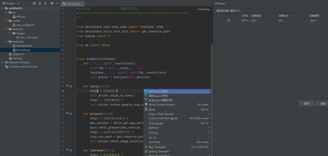Image resolution: width=328 pixels, height=156 pixels.
Task: Select 执行hypium用例 from the context menu
Action: (x=158, y=92)
